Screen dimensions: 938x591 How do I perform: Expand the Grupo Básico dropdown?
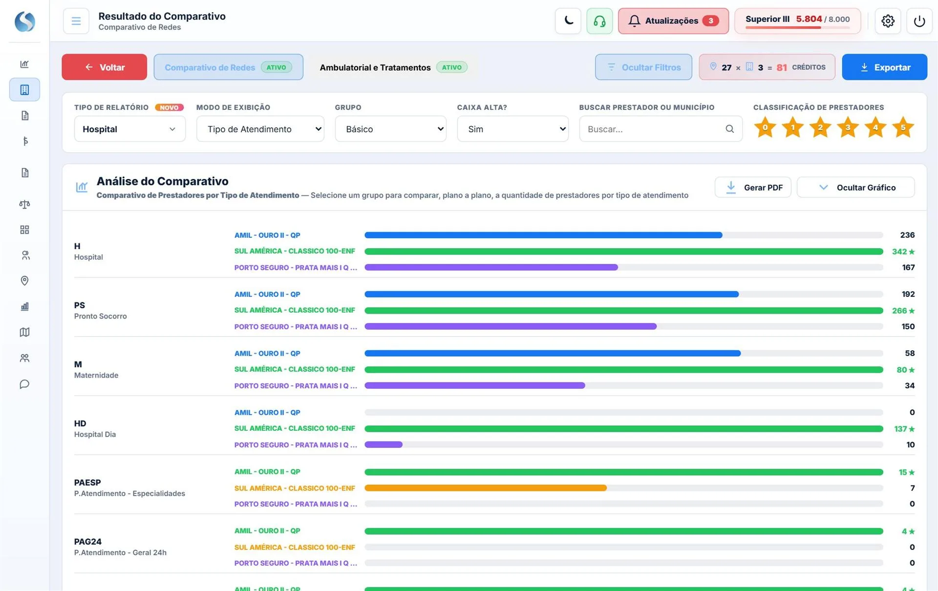pos(390,129)
